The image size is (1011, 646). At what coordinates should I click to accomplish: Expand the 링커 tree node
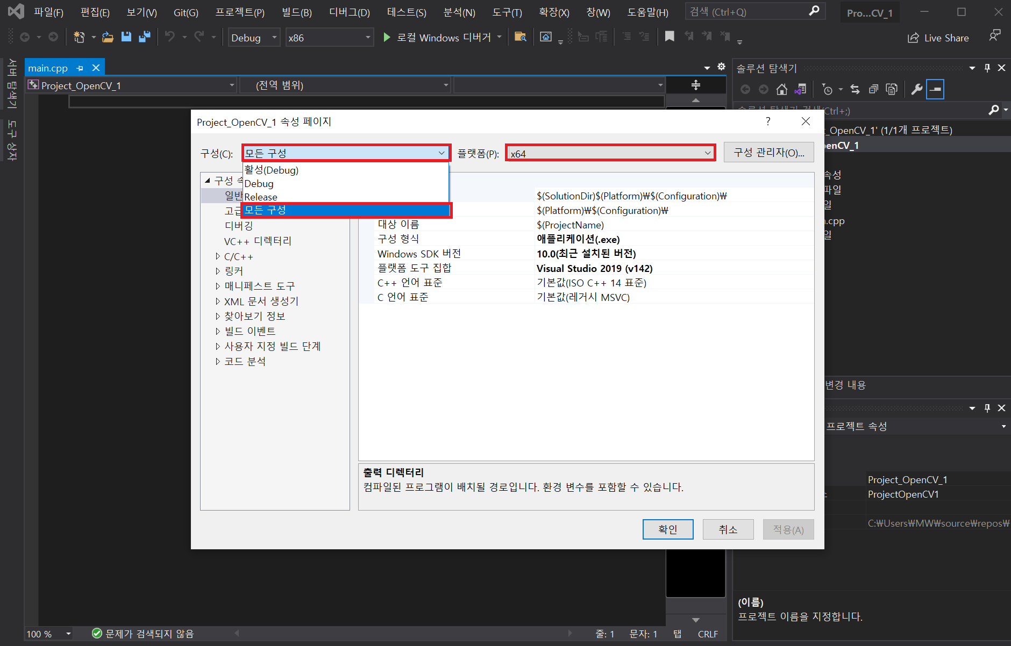click(x=218, y=271)
